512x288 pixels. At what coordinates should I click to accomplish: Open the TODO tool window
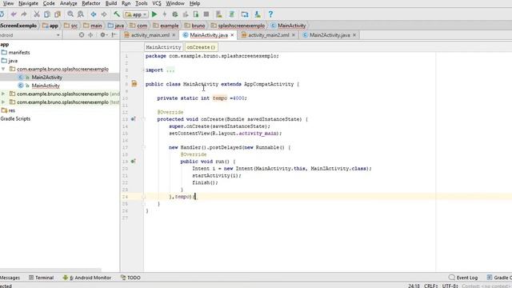(130, 278)
